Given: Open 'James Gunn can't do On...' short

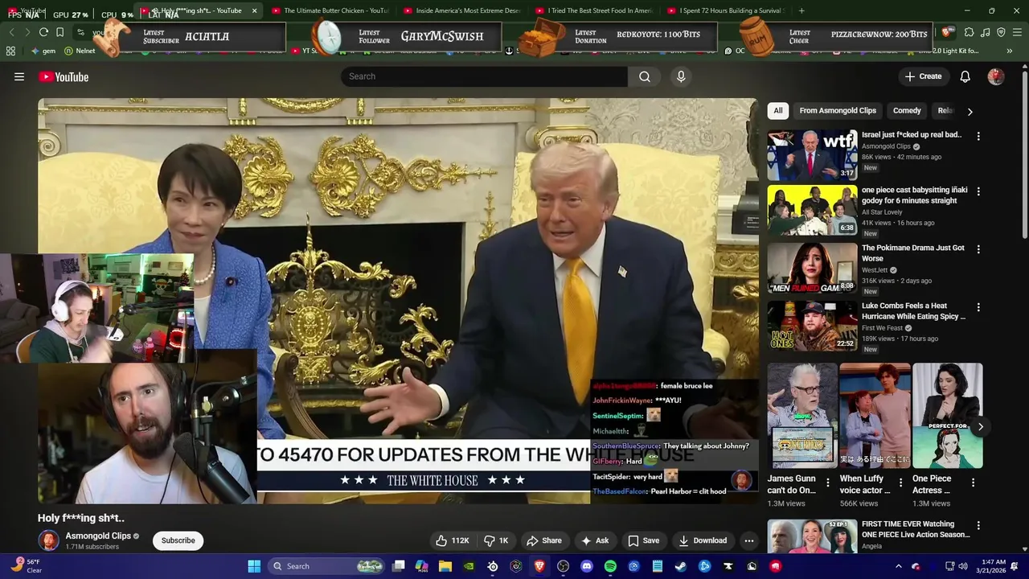Looking at the screenshot, I should [x=802, y=416].
